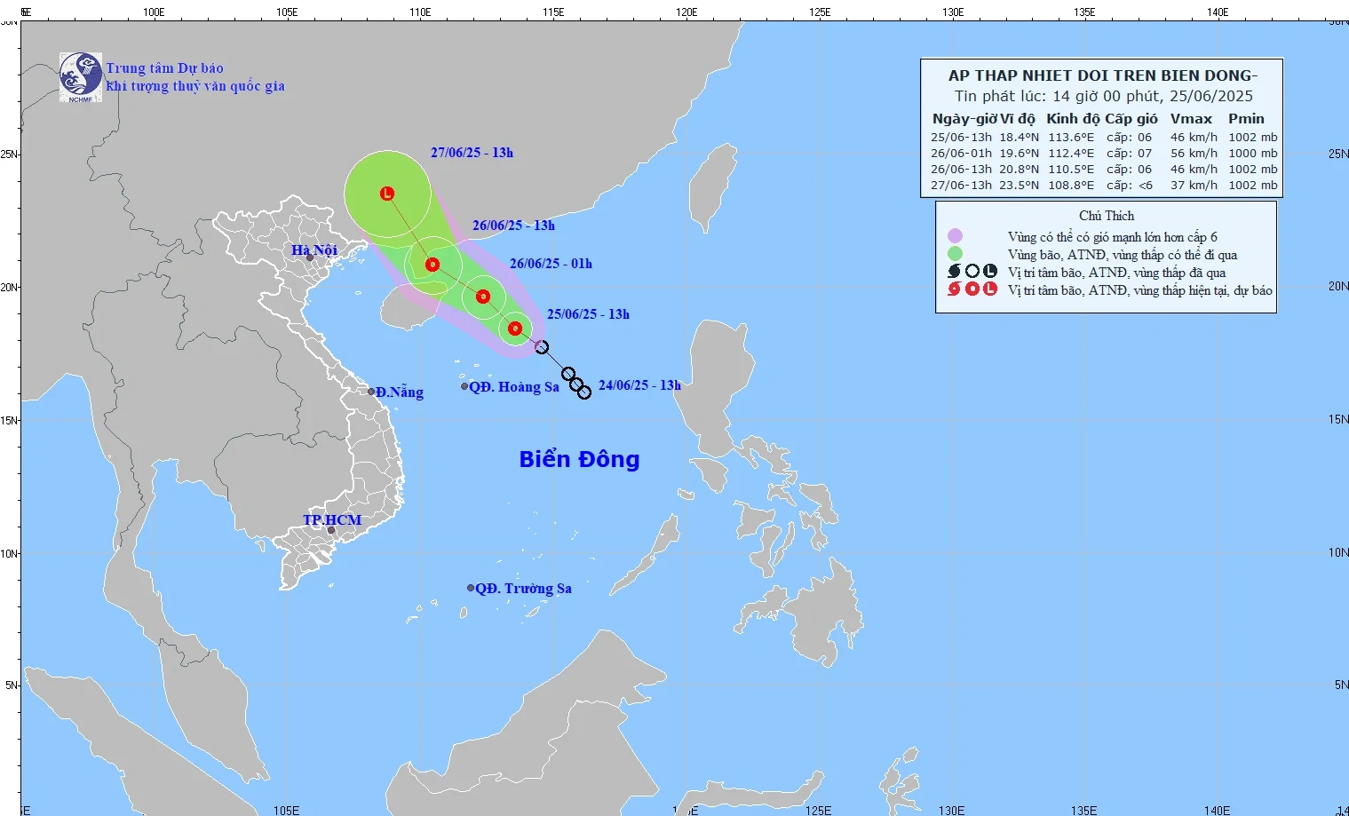Click the NCHMF logo emblem
The image size is (1349, 816).
(x=81, y=76)
